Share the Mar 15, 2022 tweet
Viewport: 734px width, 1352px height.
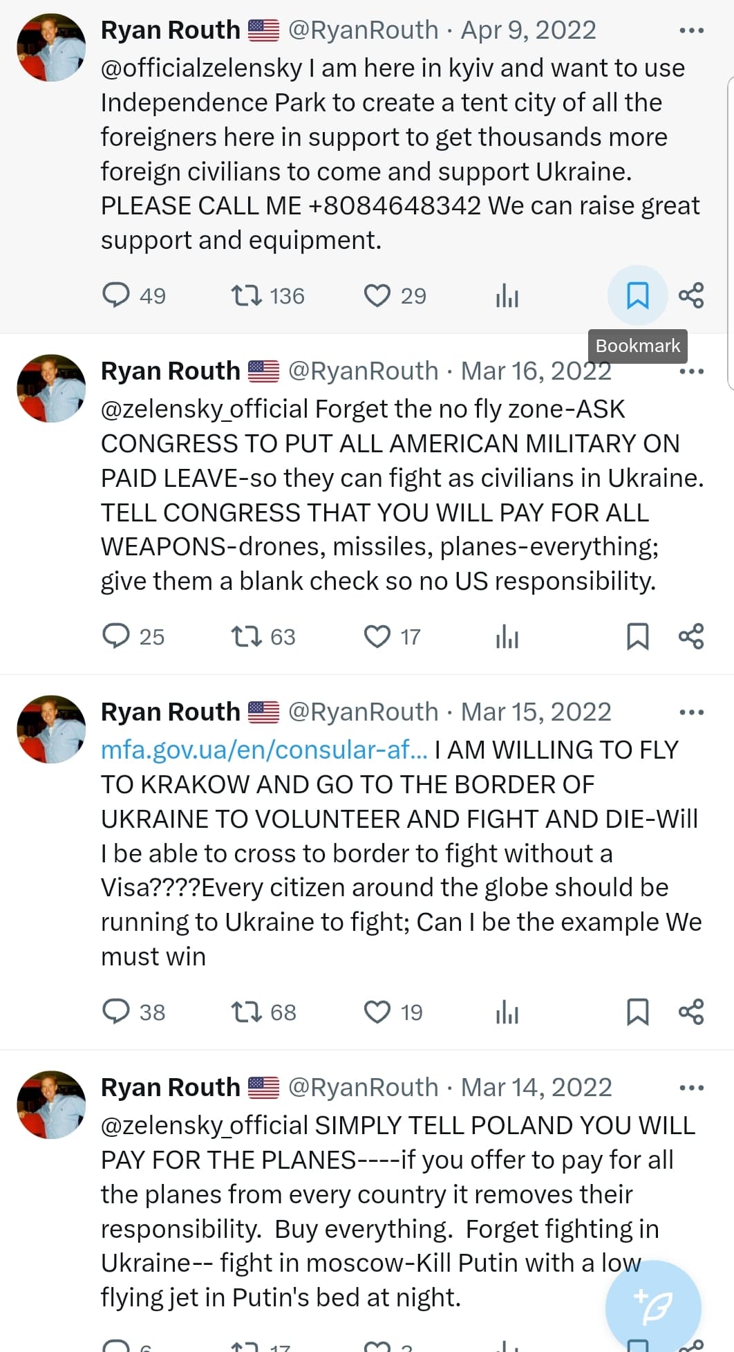[691, 1012]
